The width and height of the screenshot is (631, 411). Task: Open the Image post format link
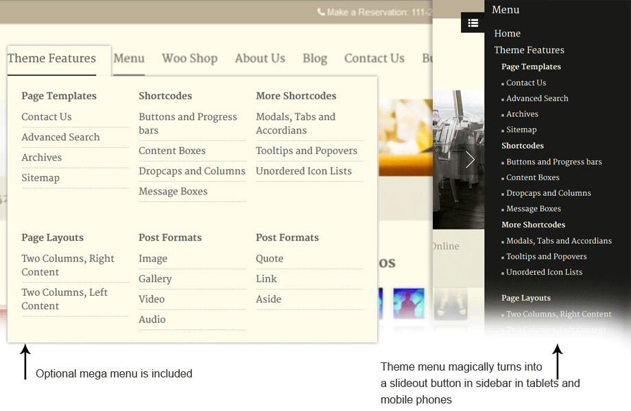point(153,259)
